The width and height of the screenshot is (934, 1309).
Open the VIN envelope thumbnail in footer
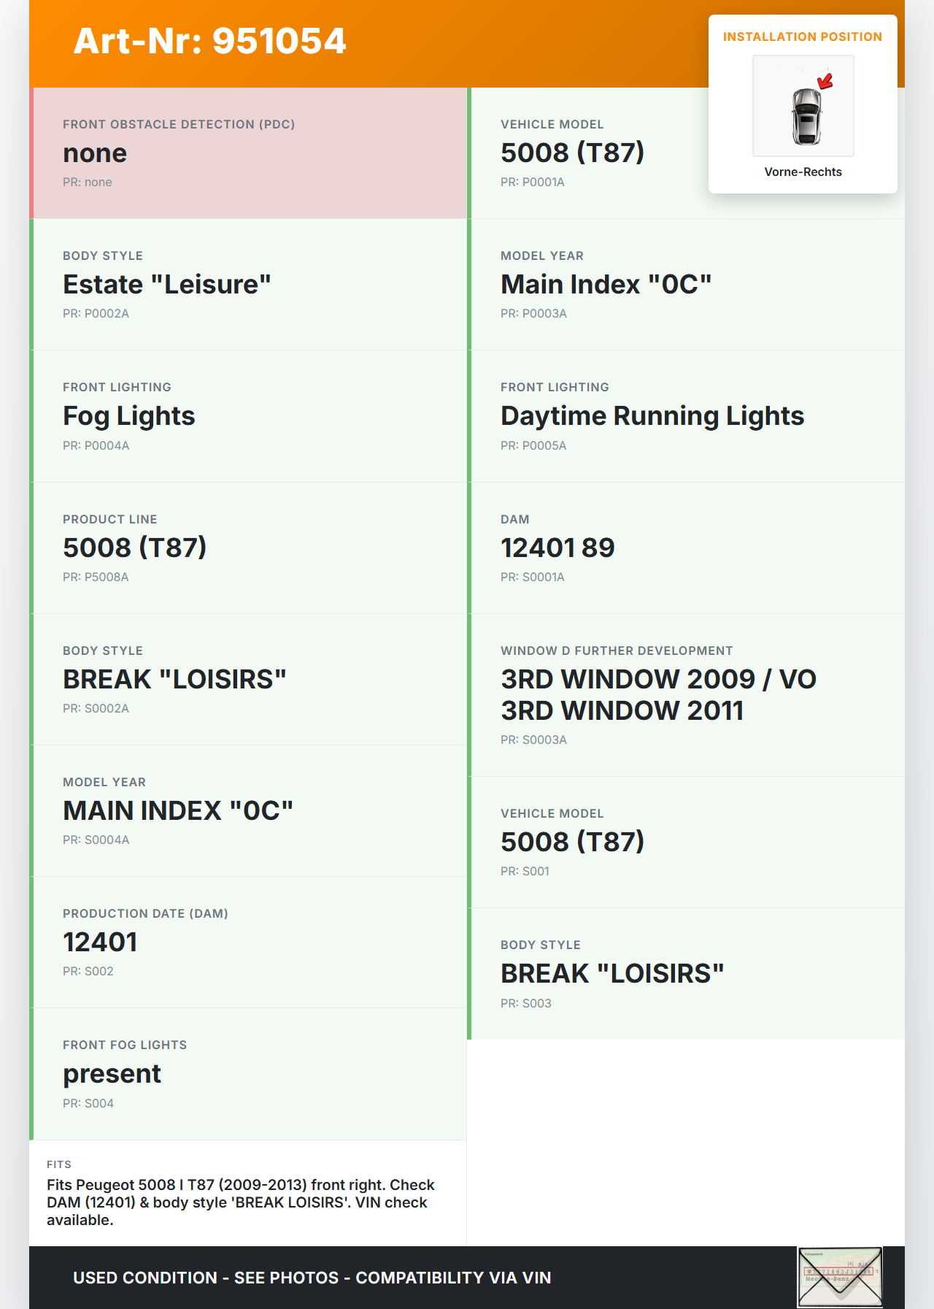[839, 1277]
